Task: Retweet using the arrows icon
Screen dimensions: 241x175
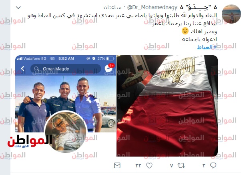Action: [181, 165]
